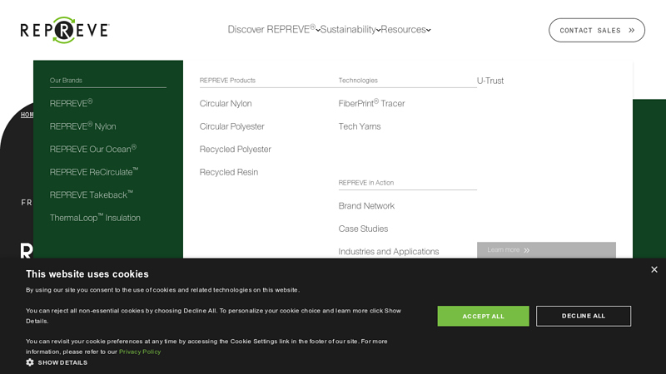The image size is (666, 374).
Task: Open the Resources dropdown menu
Action: [405, 29]
